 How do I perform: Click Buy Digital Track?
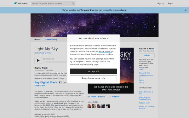click(46, 82)
